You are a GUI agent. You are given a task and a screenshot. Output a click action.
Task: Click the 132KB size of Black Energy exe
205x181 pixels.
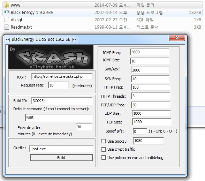195,13
